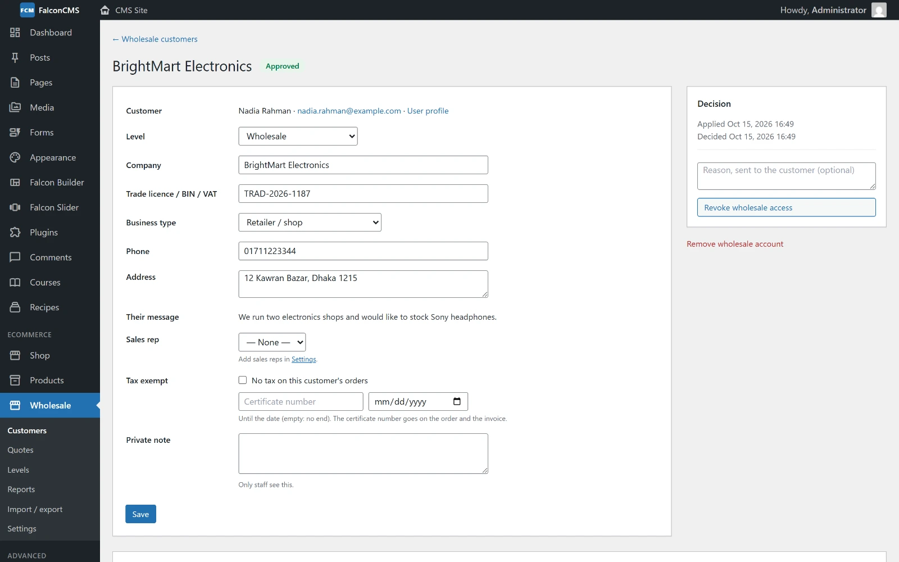This screenshot has height=562, width=899.
Task: Click the Recipes icon in the sidebar
Action: click(x=15, y=307)
